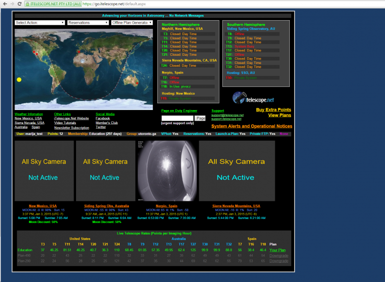Select telescope T18 In Use status row
The image size is (385, 282).
pos(188,86)
